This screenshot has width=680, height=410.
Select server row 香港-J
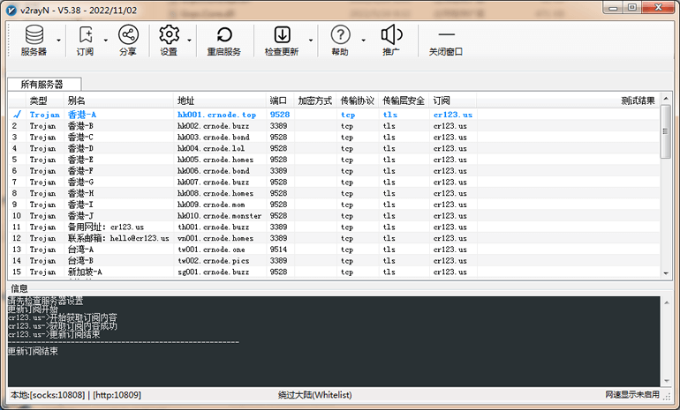click(334, 216)
